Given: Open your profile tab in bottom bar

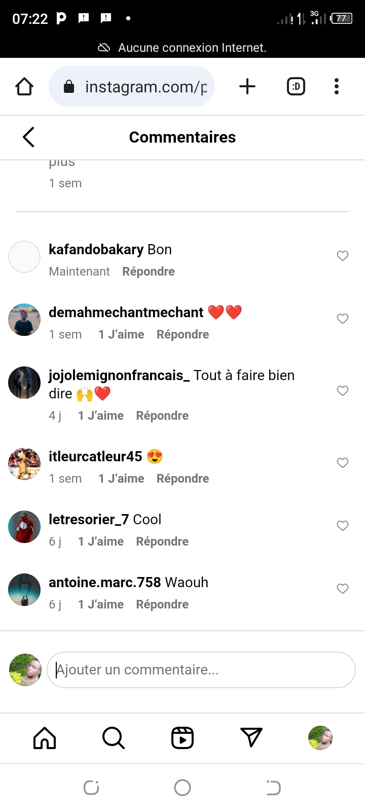Looking at the screenshot, I should 320,738.
